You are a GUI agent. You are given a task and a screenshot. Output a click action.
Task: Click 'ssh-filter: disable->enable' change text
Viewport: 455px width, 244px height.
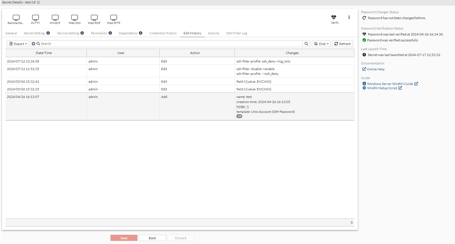coord(255,69)
